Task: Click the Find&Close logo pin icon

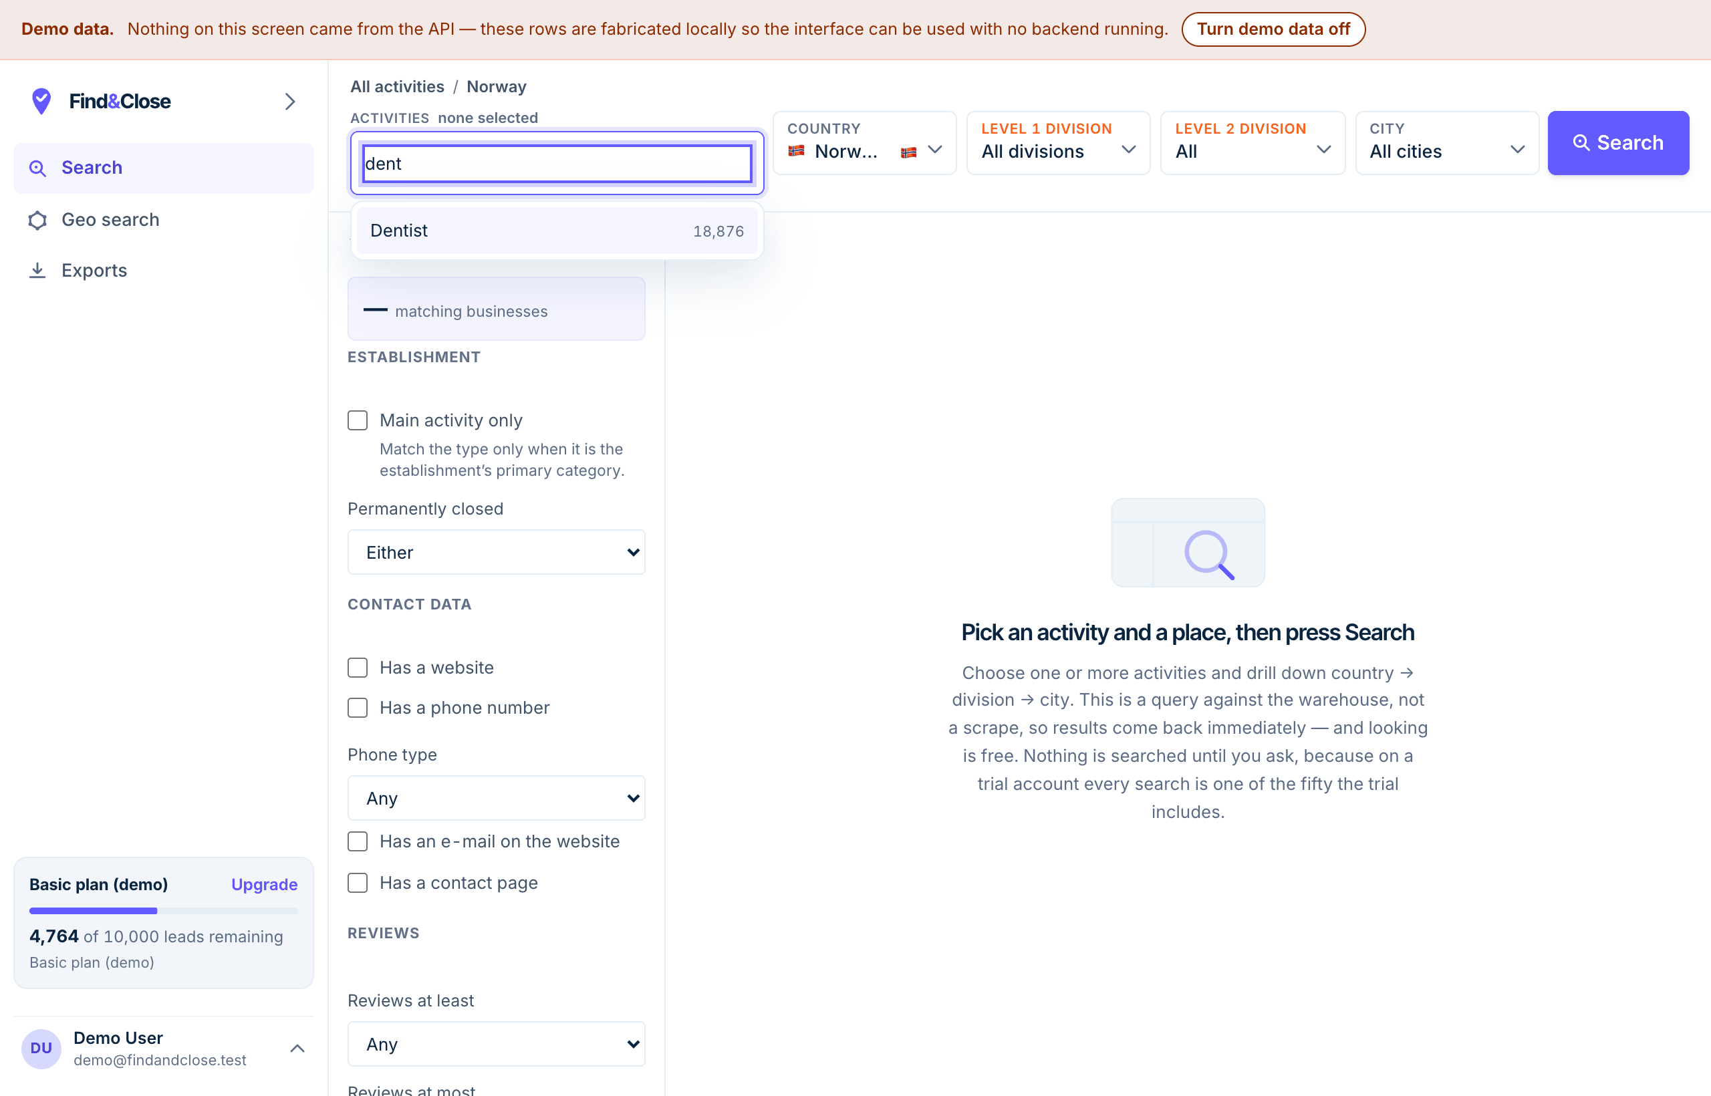Action: pos(41,101)
